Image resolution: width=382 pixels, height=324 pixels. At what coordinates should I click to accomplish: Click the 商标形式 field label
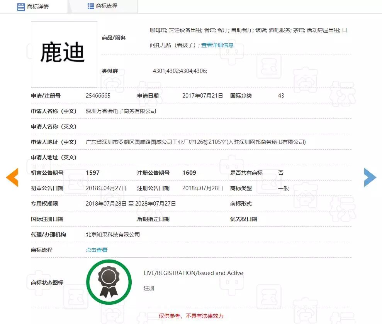pyautogui.click(x=241, y=204)
